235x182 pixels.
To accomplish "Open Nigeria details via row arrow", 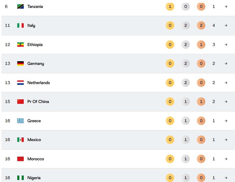I will coord(226,178).
